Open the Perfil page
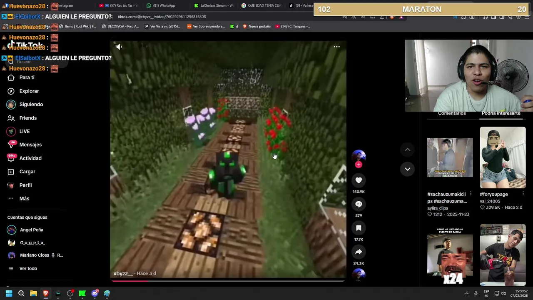The height and width of the screenshot is (300, 533). coord(25,185)
